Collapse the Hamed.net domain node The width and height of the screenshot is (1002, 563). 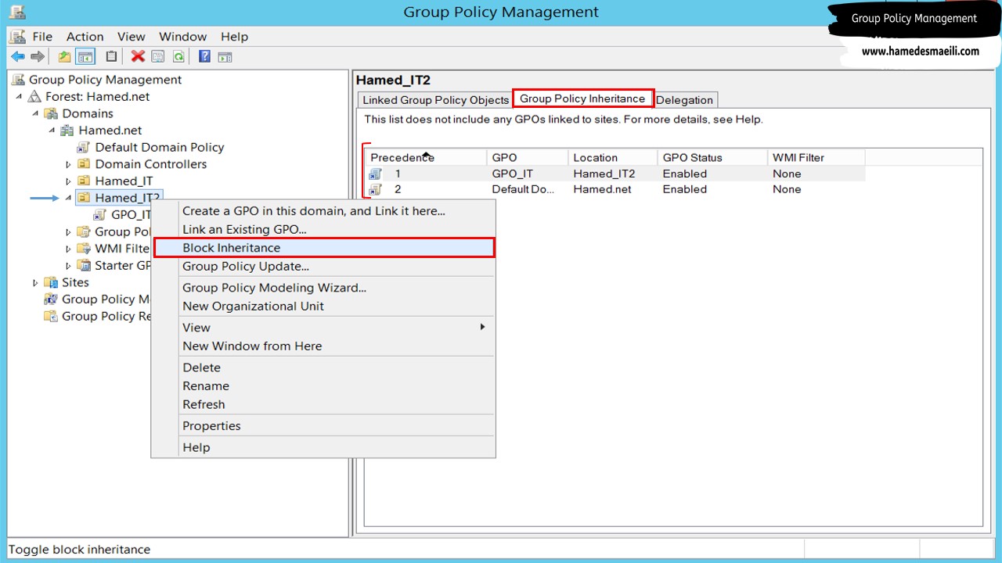(52, 131)
